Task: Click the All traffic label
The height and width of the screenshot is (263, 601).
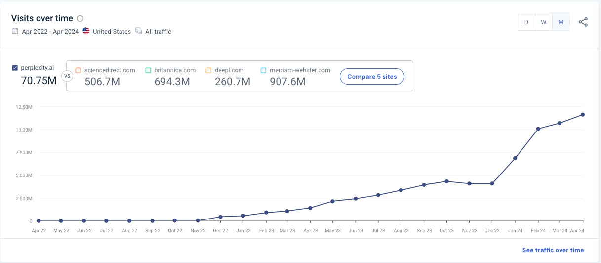Action: pyautogui.click(x=158, y=31)
